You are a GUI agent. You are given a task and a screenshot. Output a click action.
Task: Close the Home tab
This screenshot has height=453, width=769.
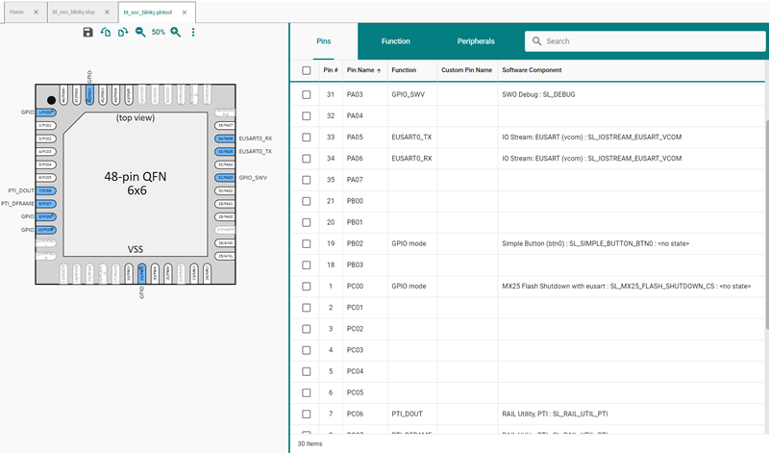[36, 13]
